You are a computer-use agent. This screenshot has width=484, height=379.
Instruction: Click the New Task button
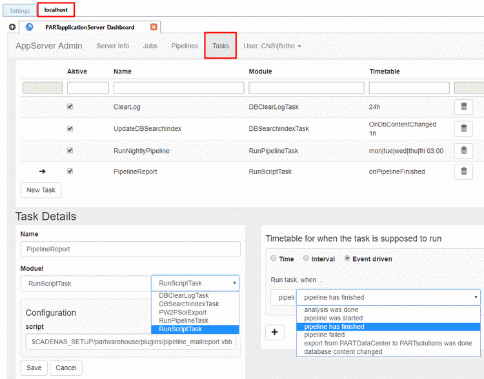pos(41,190)
